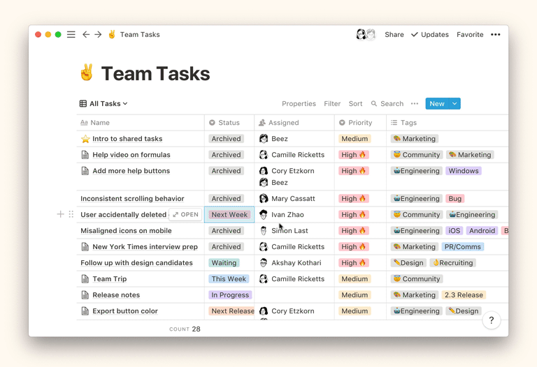
Task: Click the collaborator avatars in the top bar
Action: coord(366,34)
